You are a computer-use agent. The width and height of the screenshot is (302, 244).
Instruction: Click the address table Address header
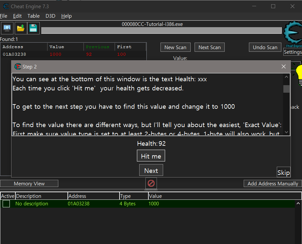click(94, 196)
